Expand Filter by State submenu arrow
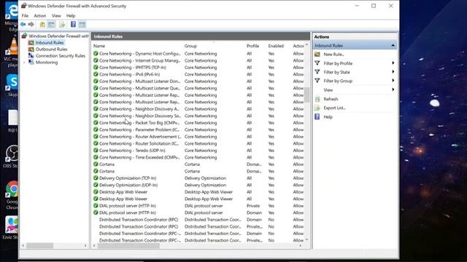This screenshot has height=262, width=467. pyautogui.click(x=393, y=72)
